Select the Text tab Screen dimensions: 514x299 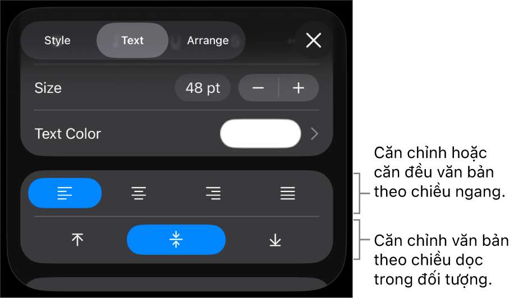click(x=132, y=40)
